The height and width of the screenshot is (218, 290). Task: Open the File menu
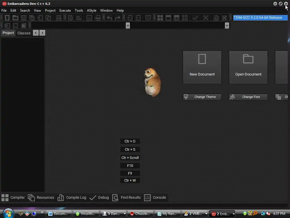4,11
